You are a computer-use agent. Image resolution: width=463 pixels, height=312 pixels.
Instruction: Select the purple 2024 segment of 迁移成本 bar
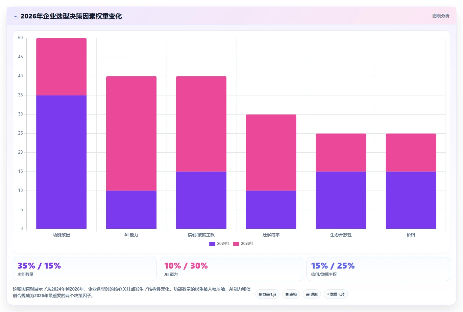tap(271, 210)
